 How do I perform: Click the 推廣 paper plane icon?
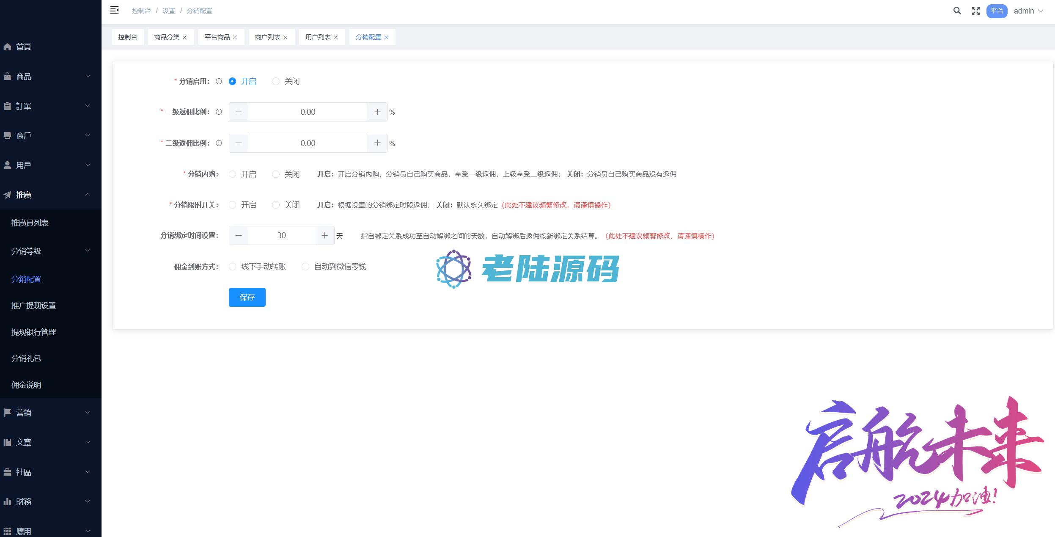(x=7, y=195)
